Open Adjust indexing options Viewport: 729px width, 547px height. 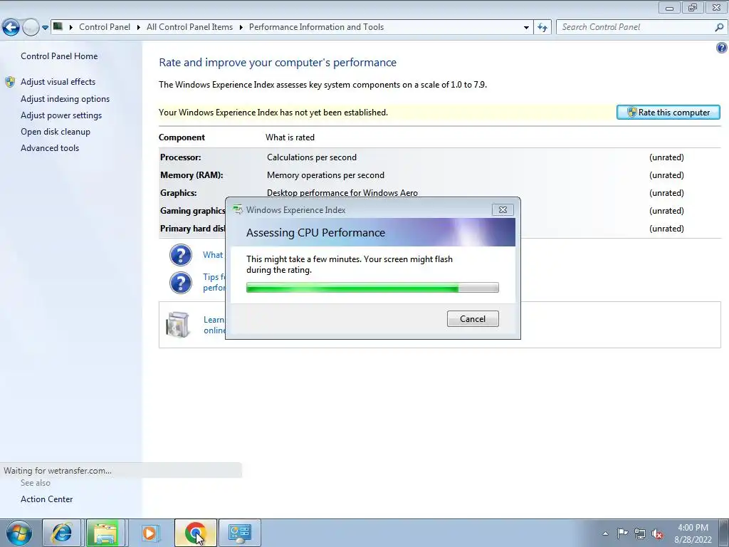click(x=65, y=98)
